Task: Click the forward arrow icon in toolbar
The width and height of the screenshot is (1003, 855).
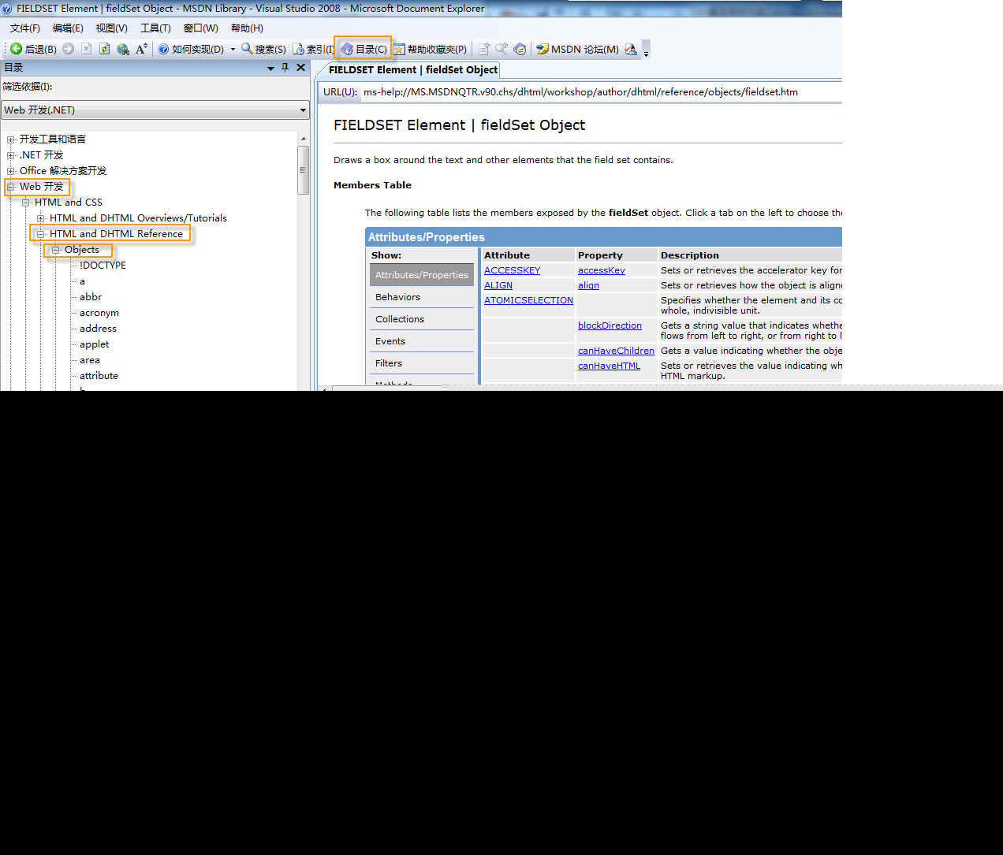Action: tap(69, 49)
